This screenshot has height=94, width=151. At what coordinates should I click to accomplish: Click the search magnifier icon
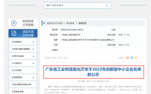tap(107, 5)
